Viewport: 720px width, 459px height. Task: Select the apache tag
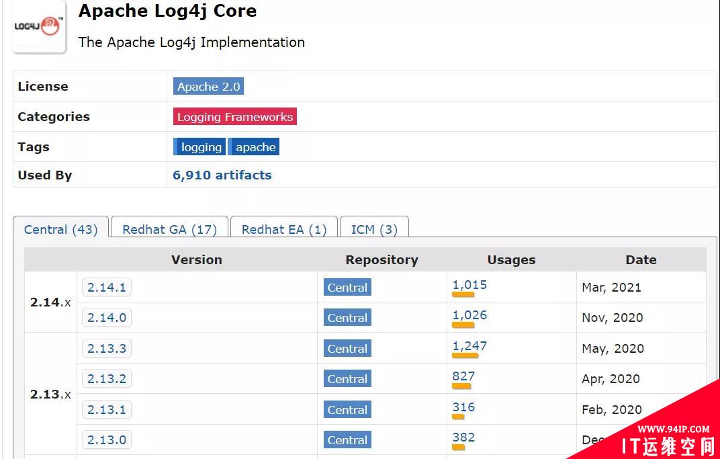pos(254,147)
